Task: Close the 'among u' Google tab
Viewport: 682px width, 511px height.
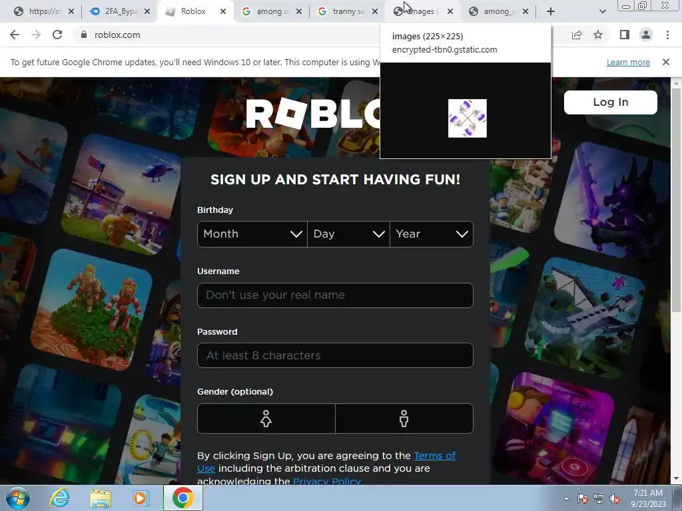Action: point(299,11)
